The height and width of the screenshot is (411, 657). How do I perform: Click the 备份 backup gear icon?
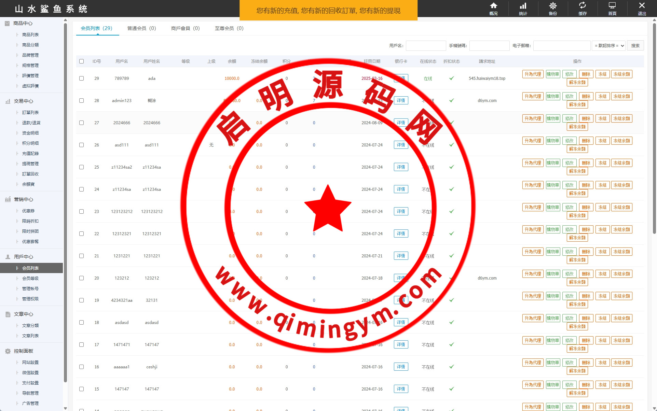click(553, 6)
